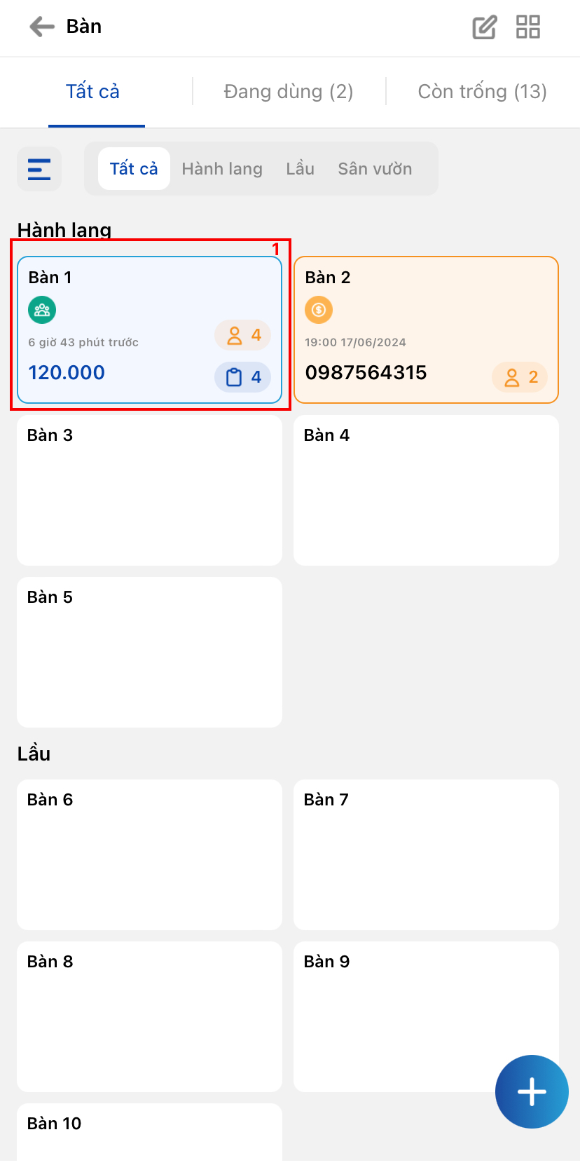Viewport: 580px width, 1165px height.
Task: Tap the guest count badge on Bàn 1
Action: (243, 335)
